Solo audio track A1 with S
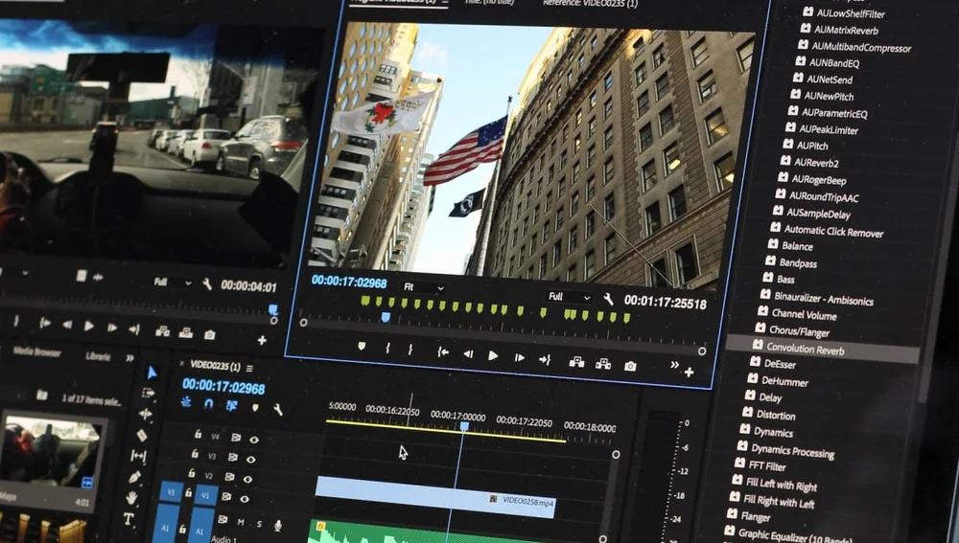 coord(259,524)
